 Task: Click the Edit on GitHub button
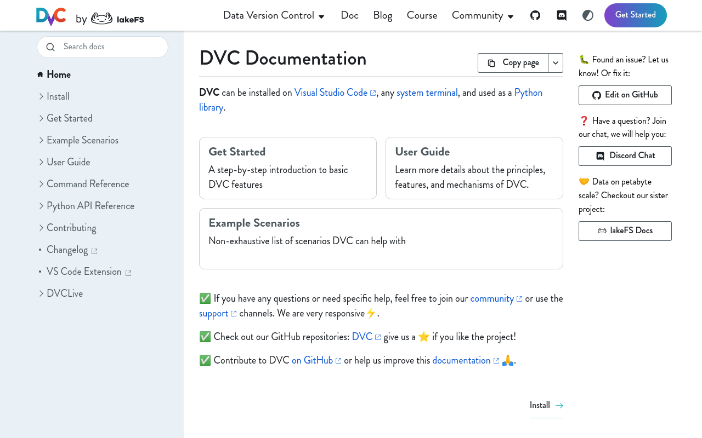[x=625, y=95]
